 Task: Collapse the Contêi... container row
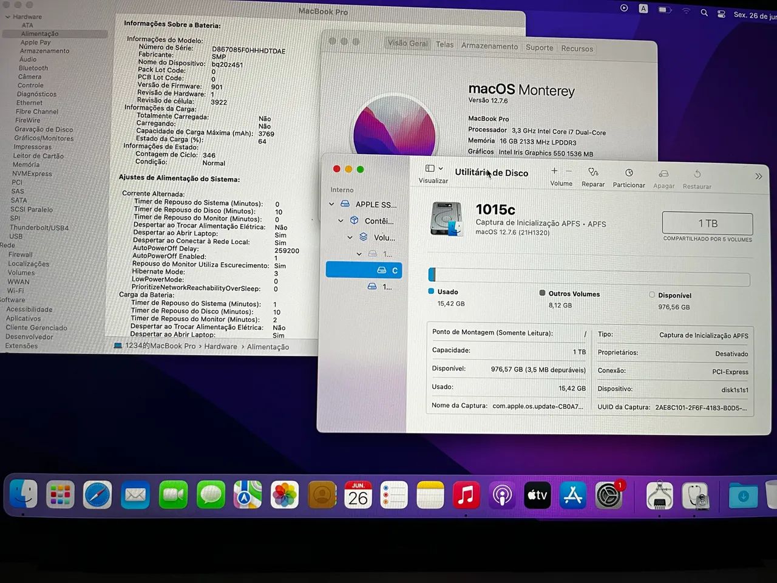coord(341,221)
